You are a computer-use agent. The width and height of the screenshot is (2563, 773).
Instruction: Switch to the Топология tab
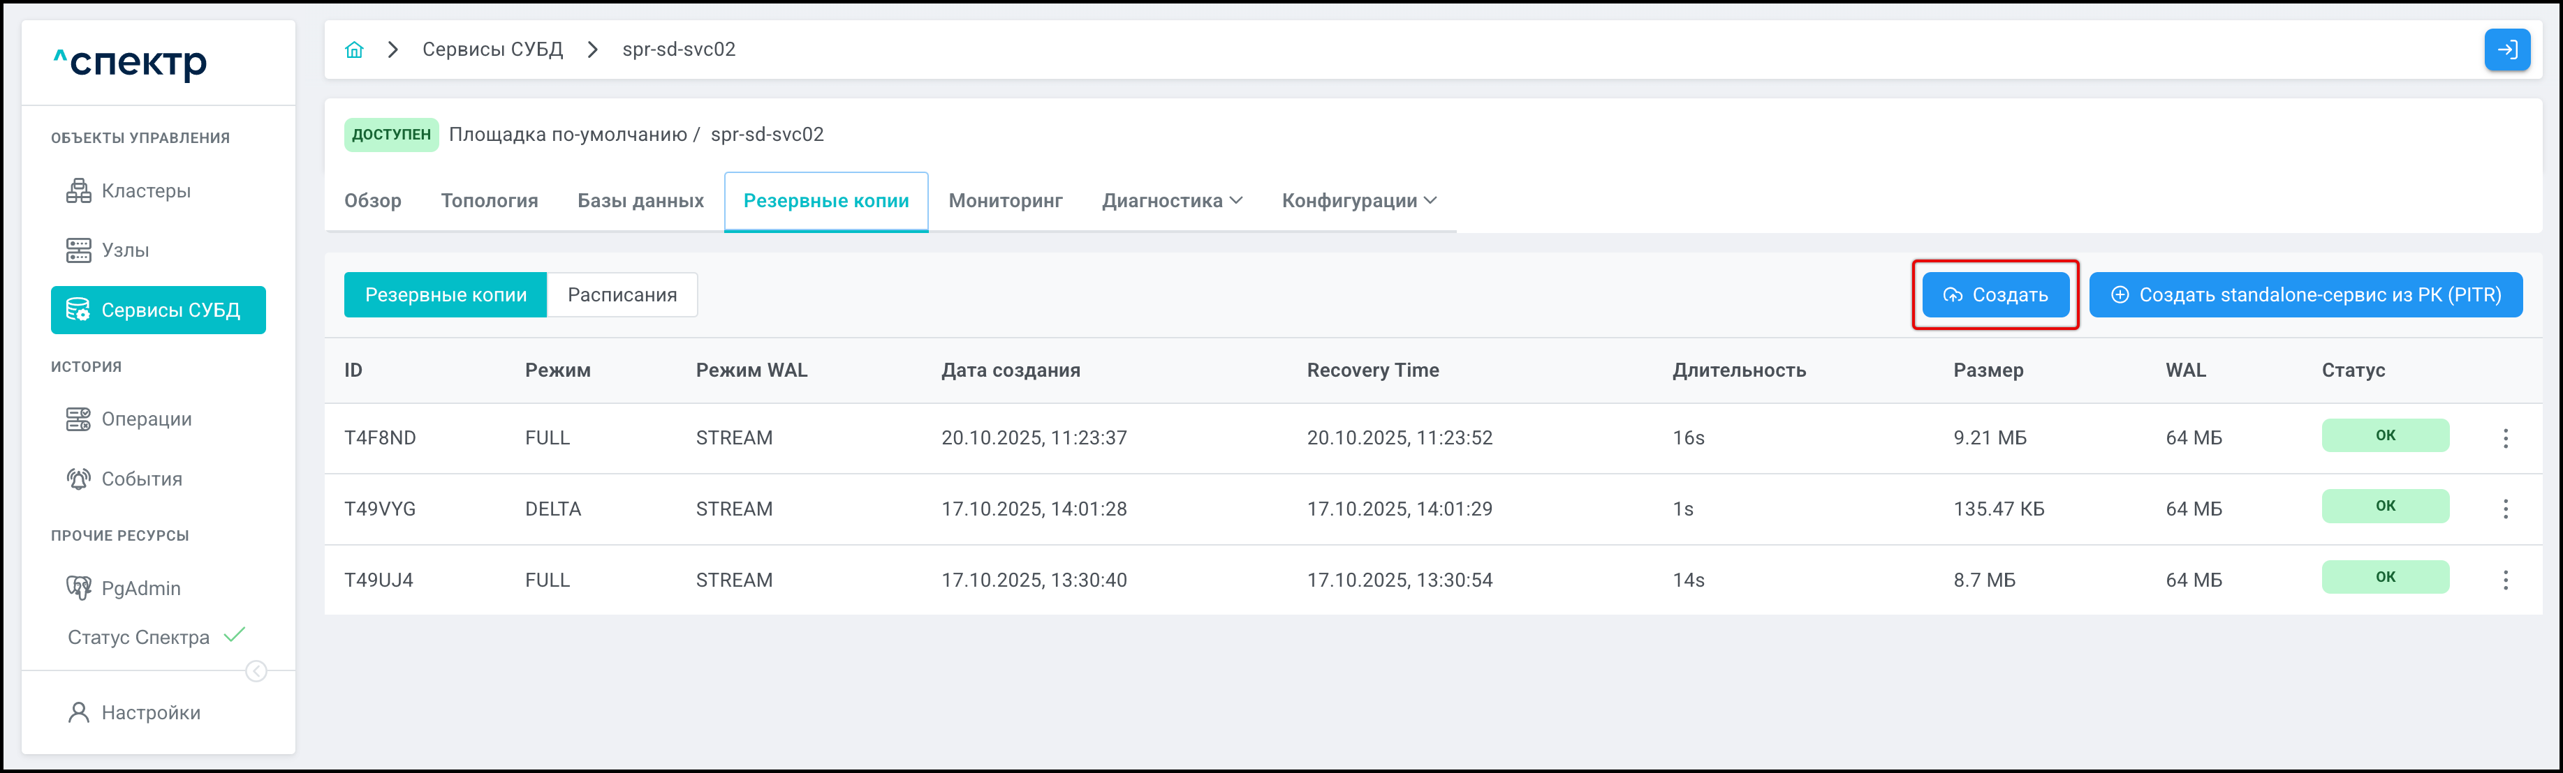[x=489, y=201]
